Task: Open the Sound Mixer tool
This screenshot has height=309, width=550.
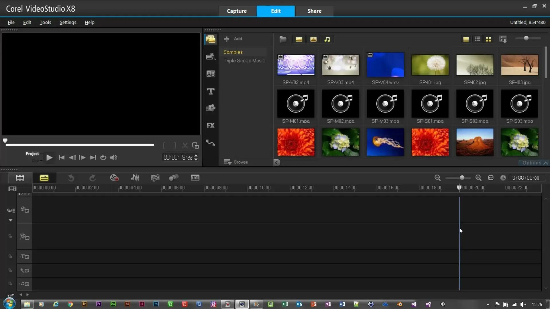Action: pyautogui.click(x=135, y=178)
